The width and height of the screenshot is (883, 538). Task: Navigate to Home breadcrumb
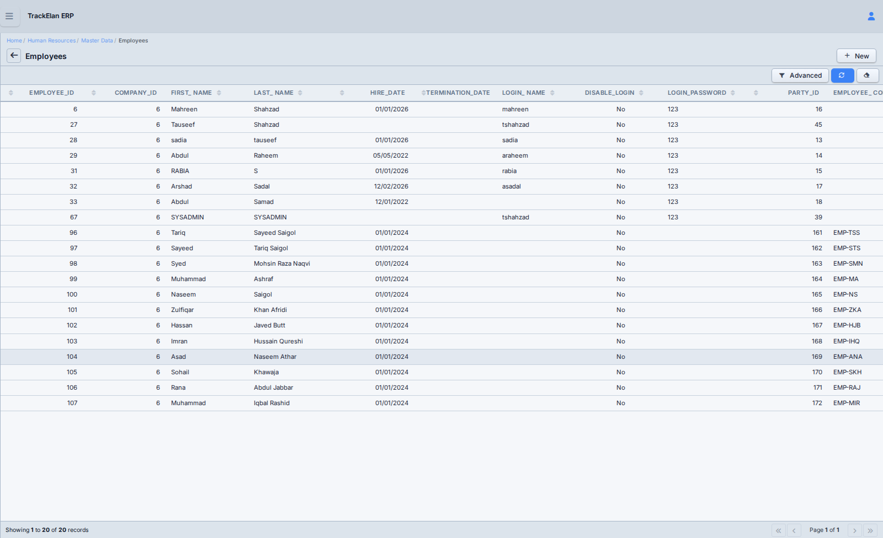[14, 41]
